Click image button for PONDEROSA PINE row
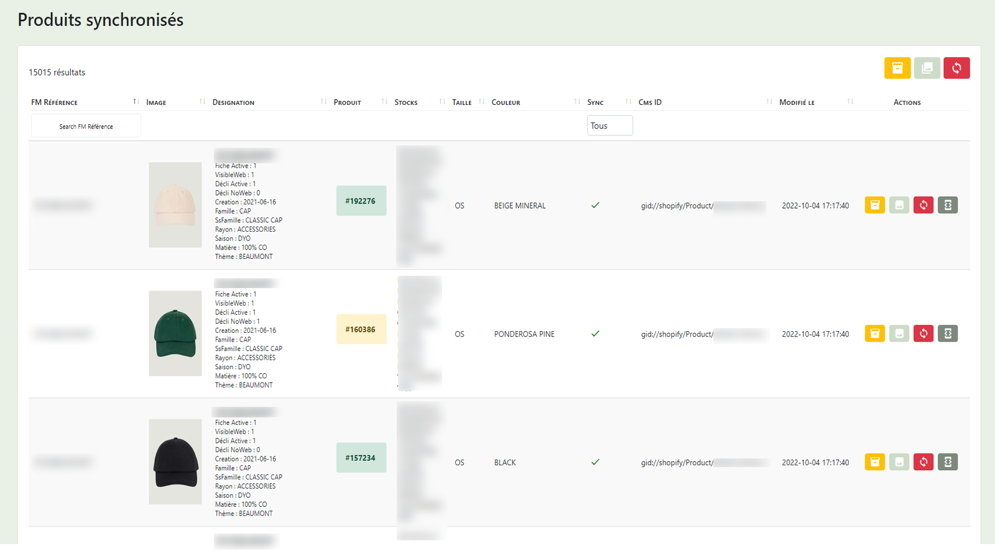The height and width of the screenshot is (559, 995). point(899,334)
